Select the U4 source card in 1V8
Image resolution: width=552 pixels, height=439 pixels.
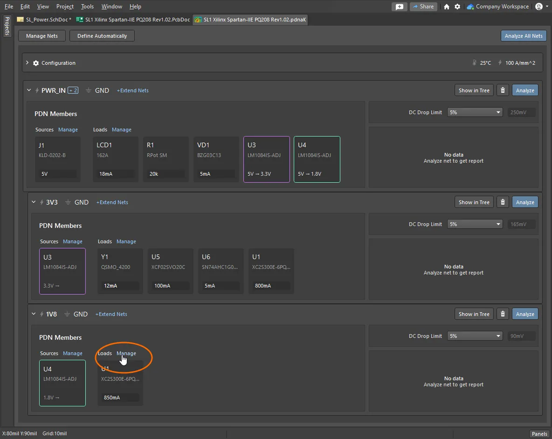click(62, 383)
